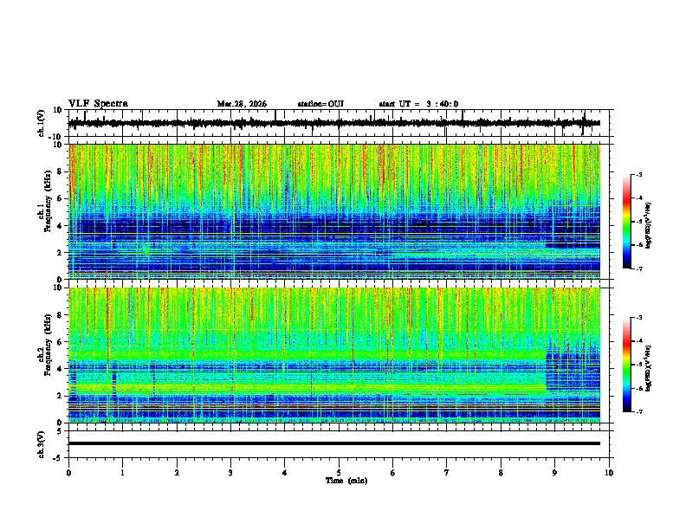Click the time axis tick label '7'

447,473
